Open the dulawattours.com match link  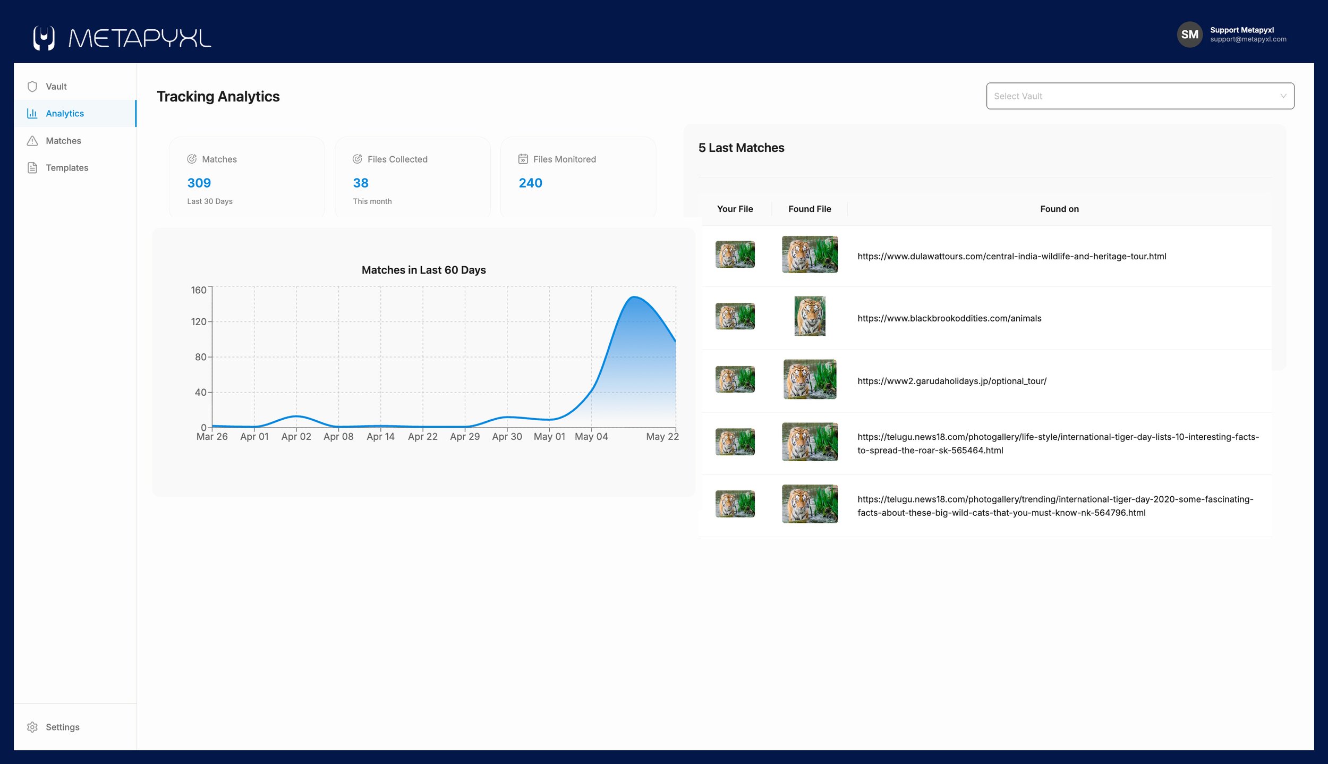click(1011, 256)
